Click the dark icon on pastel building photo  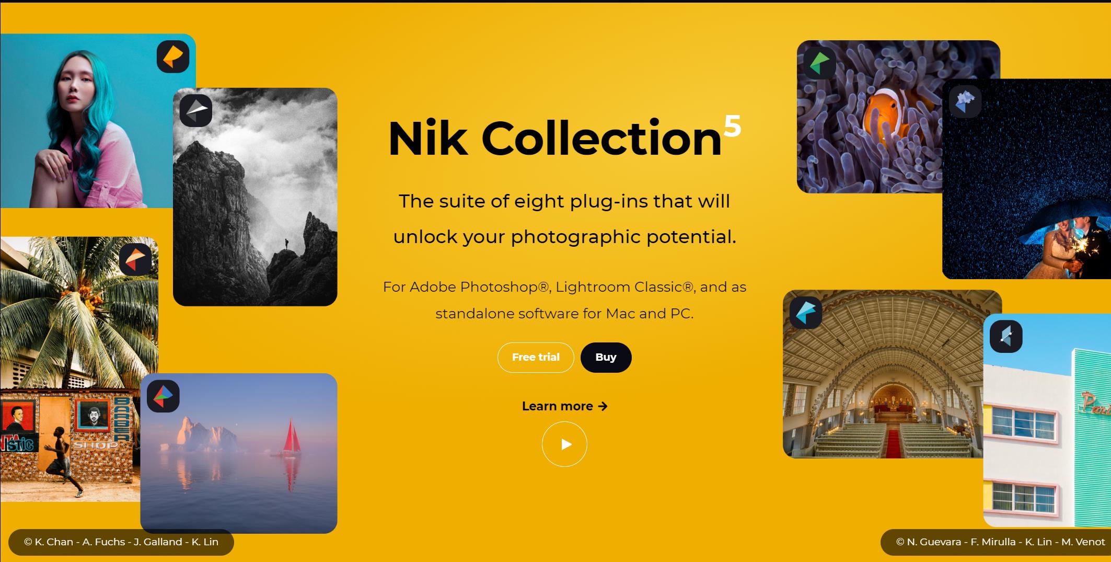(x=1006, y=336)
